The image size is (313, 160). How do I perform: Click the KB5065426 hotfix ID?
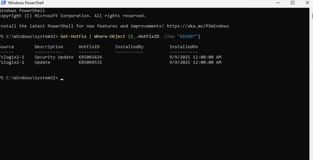[90, 57]
